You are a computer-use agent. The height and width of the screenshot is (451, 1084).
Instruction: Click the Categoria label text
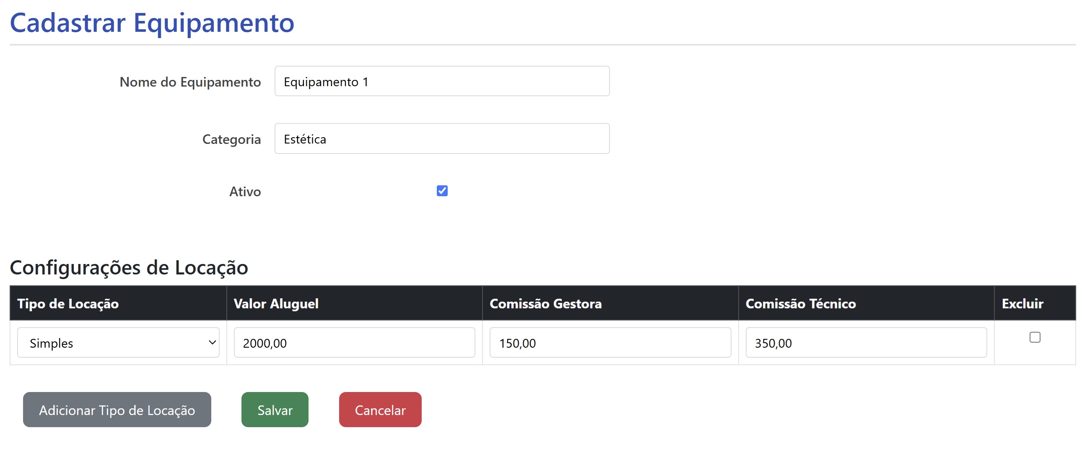(231, 139)
